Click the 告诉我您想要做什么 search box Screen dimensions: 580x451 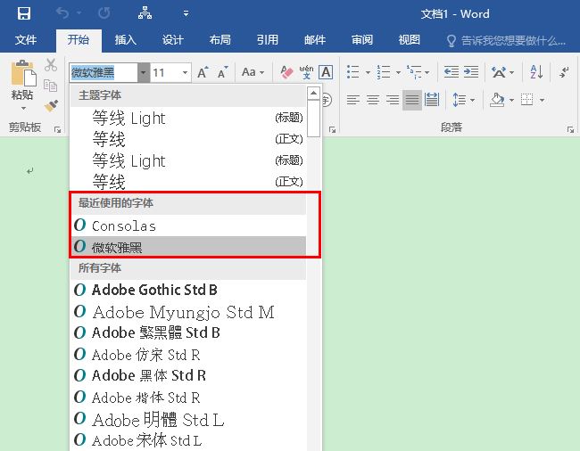pyautogui.click(x=513, y=40)
